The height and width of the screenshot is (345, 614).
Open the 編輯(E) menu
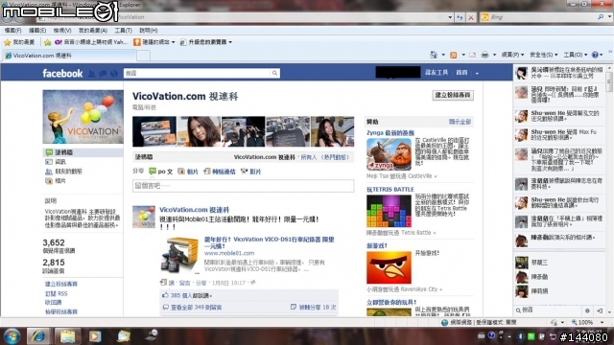point(37,30)
